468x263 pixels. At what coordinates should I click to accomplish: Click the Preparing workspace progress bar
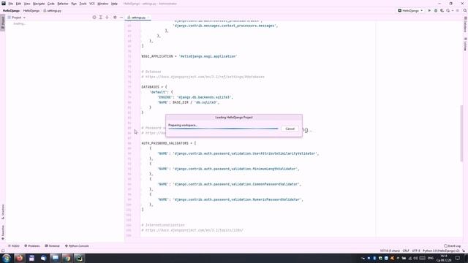(223, 129)
